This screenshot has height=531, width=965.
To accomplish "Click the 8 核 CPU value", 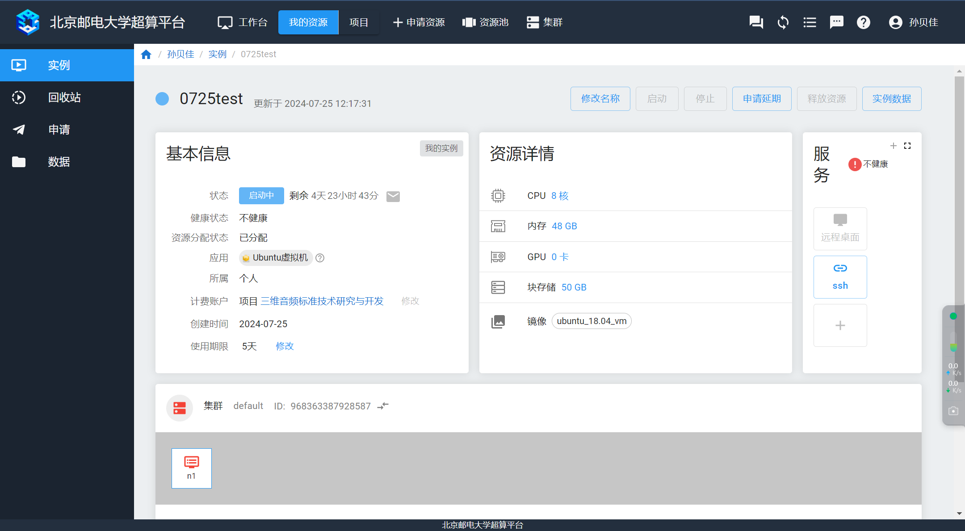I will pyautogui.click(x=560, y=196).
